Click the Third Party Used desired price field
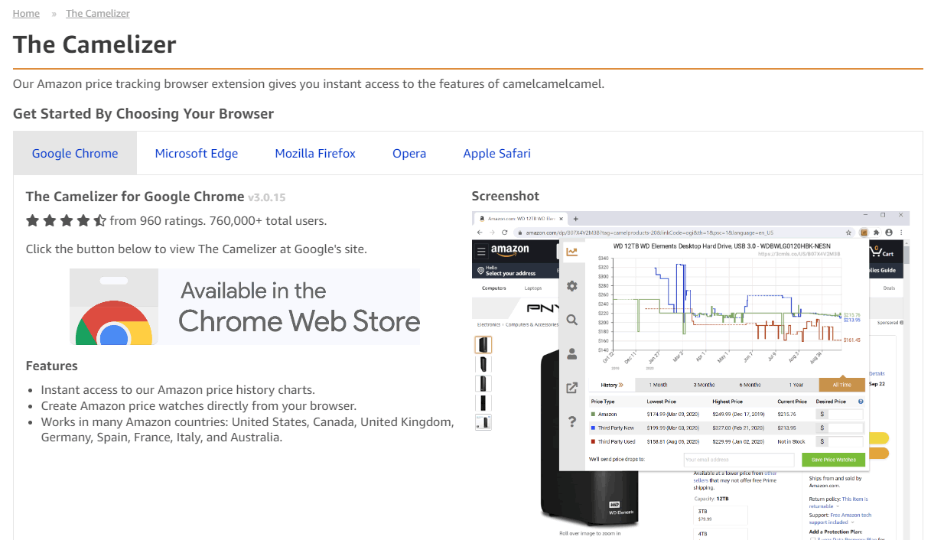944x540 pixels. point(845,441)
